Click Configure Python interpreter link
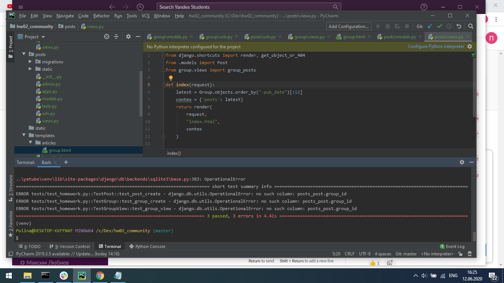This screenshot has height=283, width=504. pyautogui.click(x=436, y=46)
